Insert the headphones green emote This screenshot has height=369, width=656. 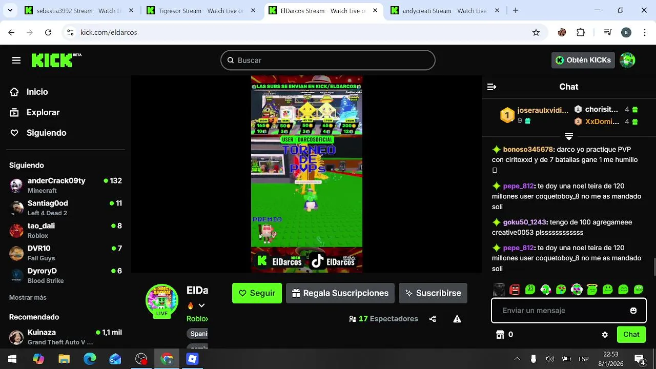(x=577, y=290)
